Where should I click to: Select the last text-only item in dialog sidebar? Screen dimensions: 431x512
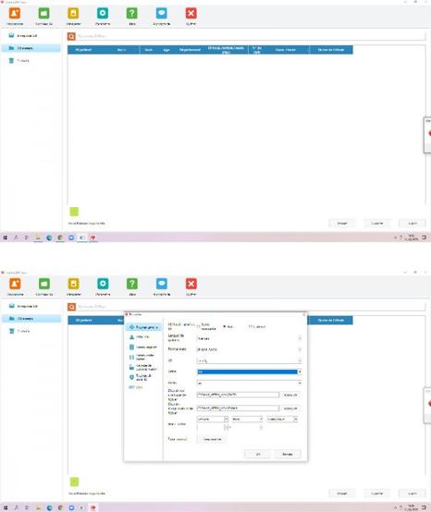pos(136,387)
